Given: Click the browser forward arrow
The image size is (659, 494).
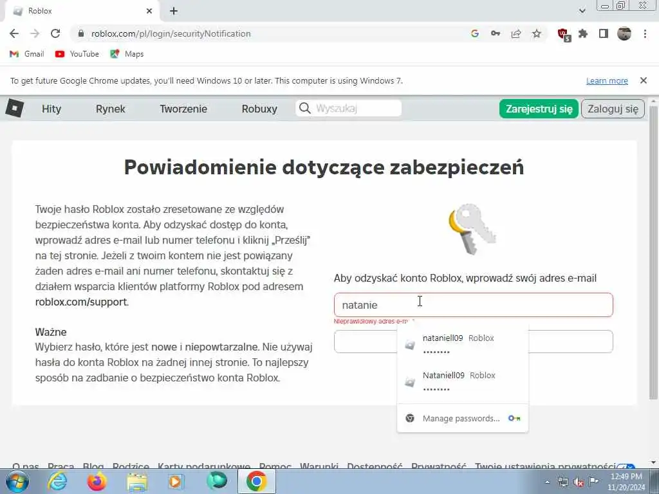Looking at the screenshot, I should [x=35, y=33].
